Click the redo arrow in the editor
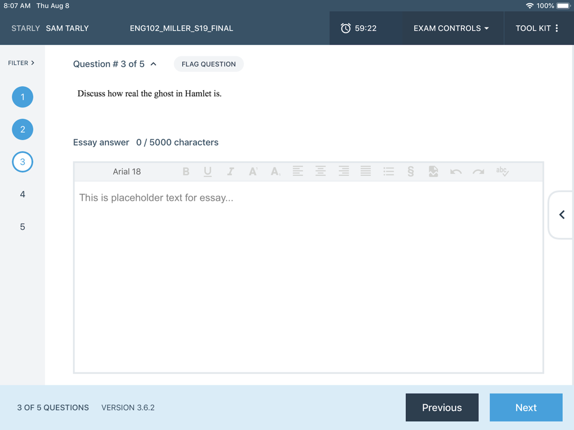574x430 pixels. click(x=478, y=171)
